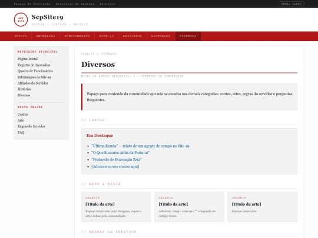This screenshot has height=238, width=318.
Task: Click the gallery card reading only "Espaço reservado."
Action: pos(262,207)
